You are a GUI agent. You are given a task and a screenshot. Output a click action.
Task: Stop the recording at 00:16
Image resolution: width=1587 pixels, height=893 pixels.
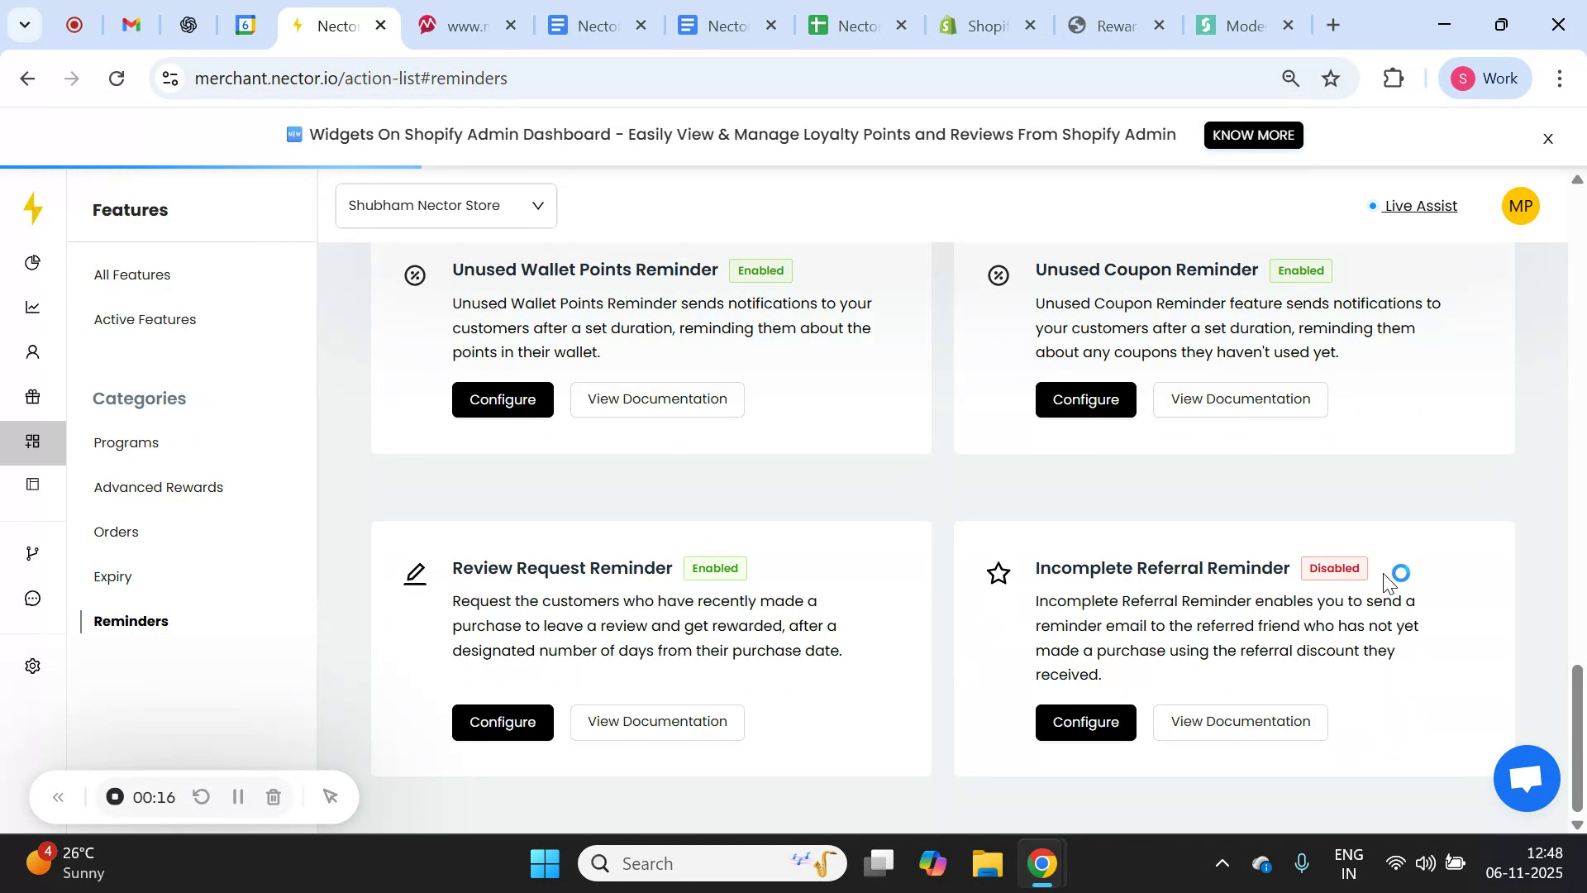pos(114,796)
